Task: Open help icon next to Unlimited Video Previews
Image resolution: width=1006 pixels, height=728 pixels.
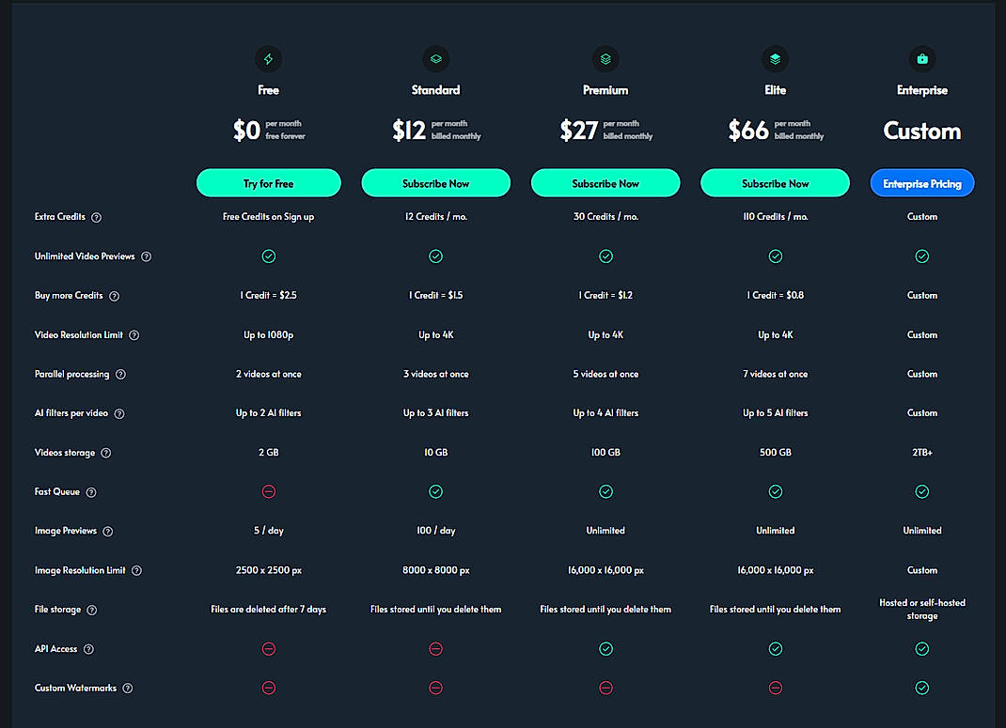Action: 147,256
